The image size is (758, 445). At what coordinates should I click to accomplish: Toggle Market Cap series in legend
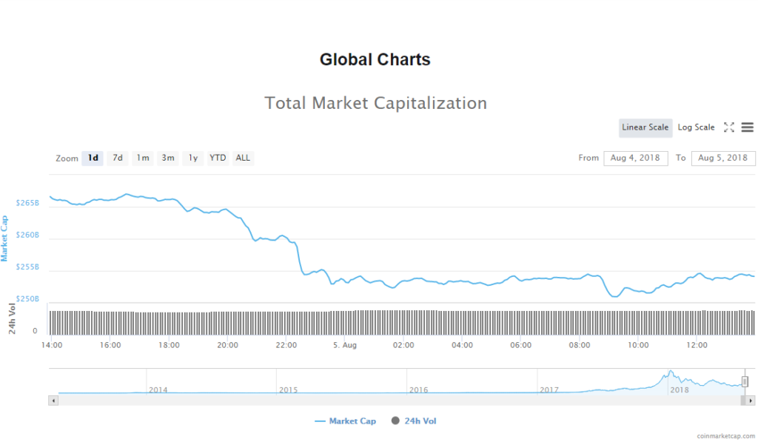(x=345, y=421)
